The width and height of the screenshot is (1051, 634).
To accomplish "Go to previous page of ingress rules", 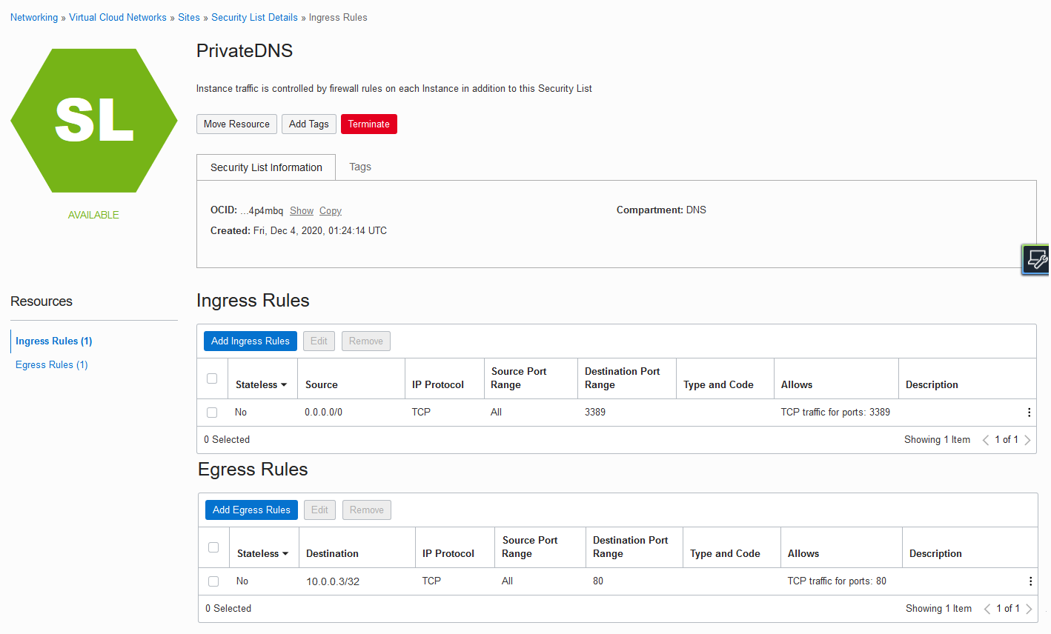I will pyautogui.click(x=986, y=440).
